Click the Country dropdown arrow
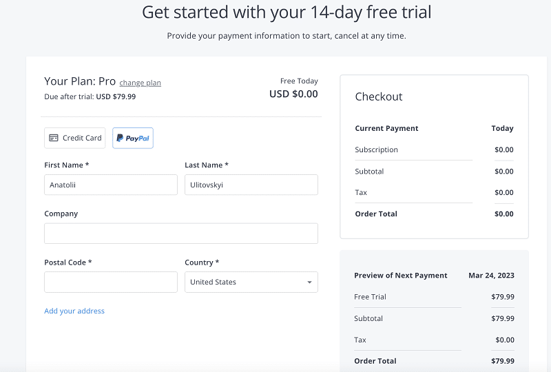Viewport: 551px width, 372px height. click(309, 282)
